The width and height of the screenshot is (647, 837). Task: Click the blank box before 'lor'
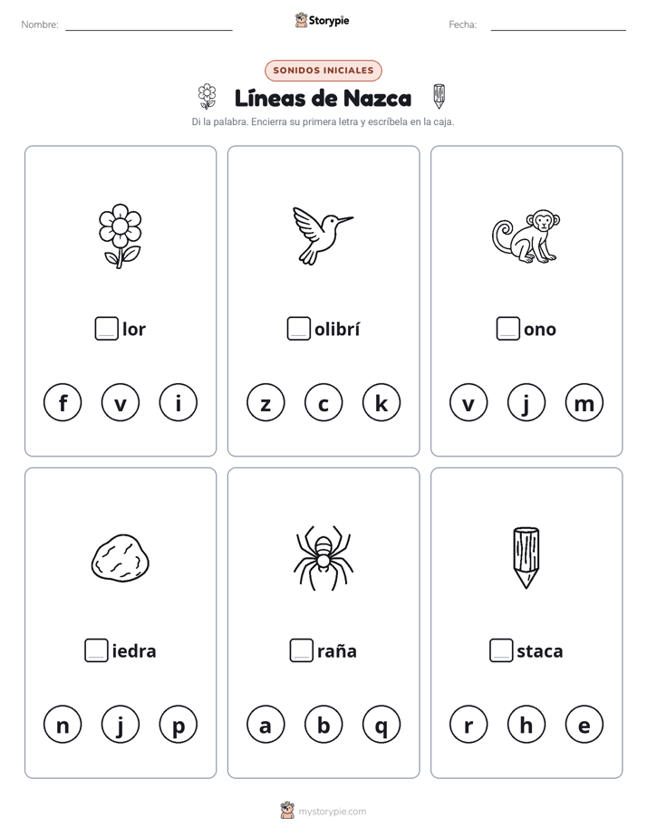click(107, 328)
